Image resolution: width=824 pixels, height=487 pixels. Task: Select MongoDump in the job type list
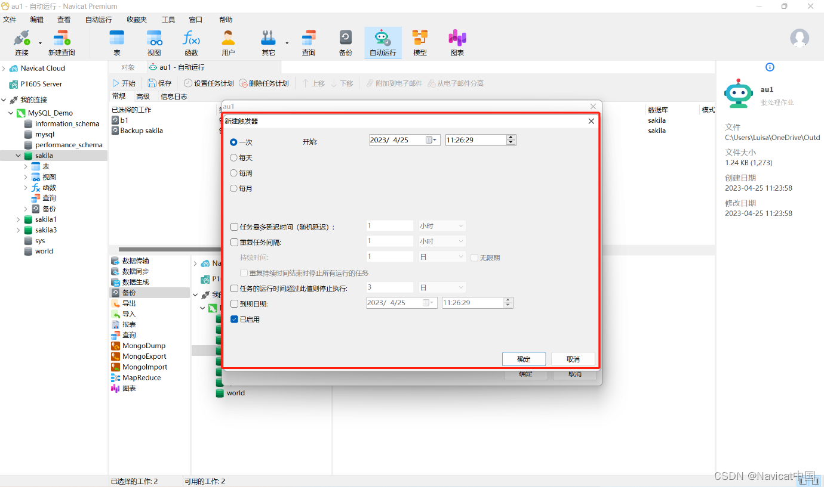tap(144, 346)
